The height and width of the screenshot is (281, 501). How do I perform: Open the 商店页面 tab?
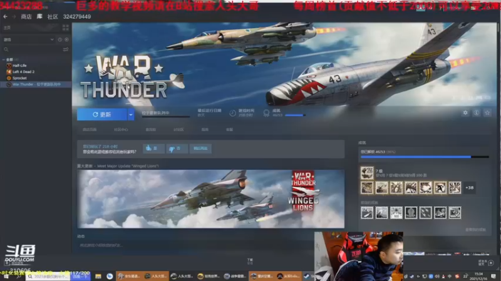(x=90, y=130)
